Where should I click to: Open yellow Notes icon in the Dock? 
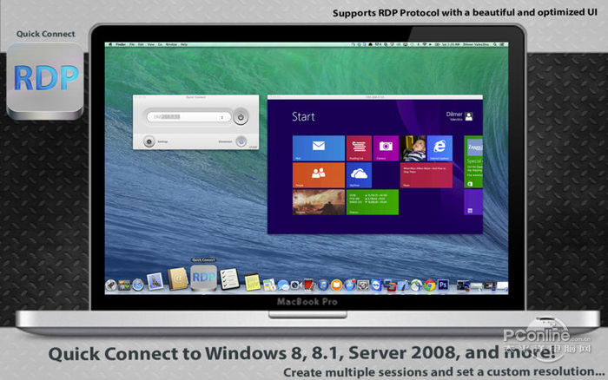(x=253, y=282)
